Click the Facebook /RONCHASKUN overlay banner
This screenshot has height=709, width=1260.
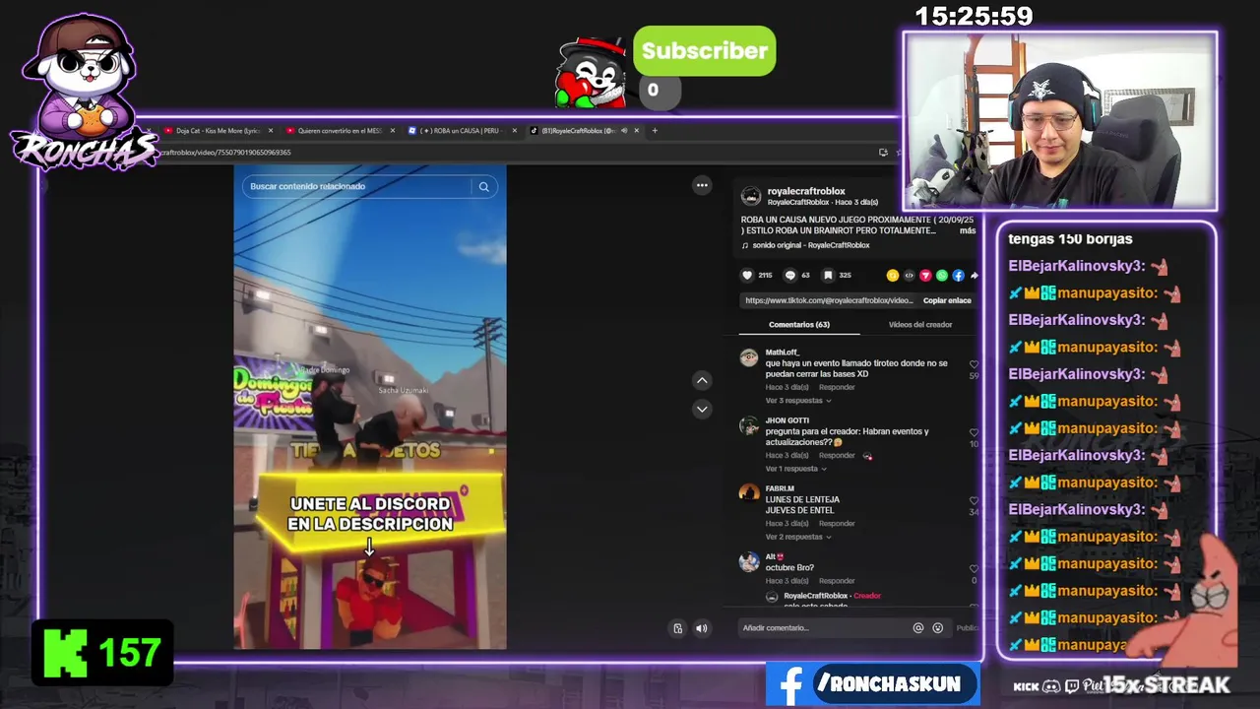pyautogui.click(x=873, y=684)
